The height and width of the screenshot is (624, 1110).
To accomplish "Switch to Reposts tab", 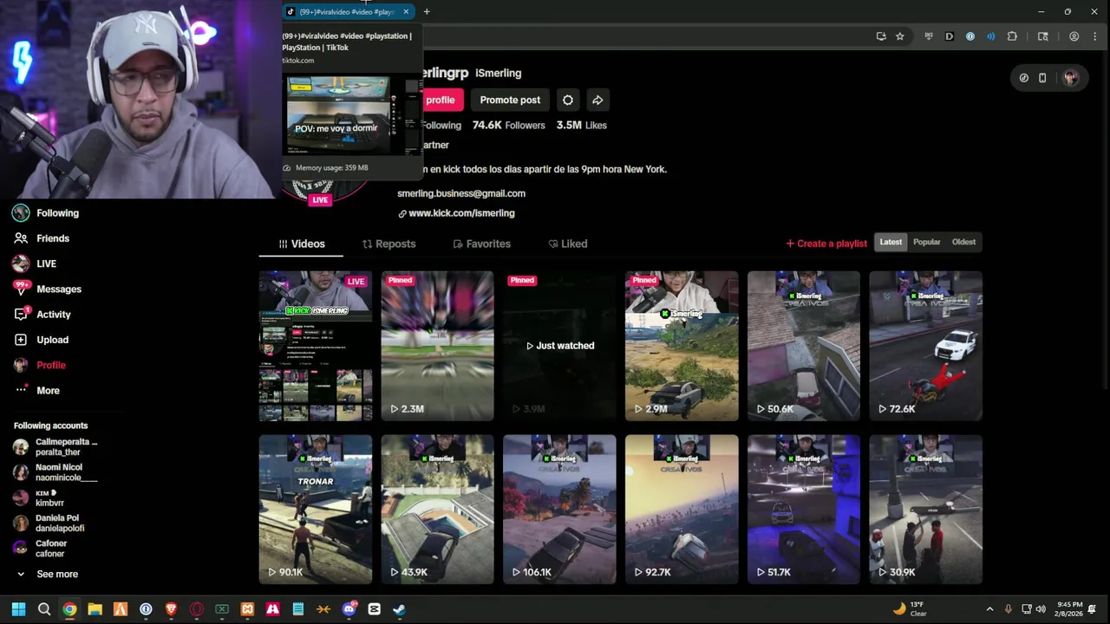I will 388,244.
